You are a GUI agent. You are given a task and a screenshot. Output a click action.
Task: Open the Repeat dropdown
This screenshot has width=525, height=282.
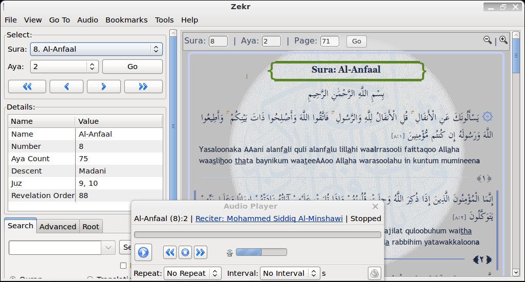192,273
